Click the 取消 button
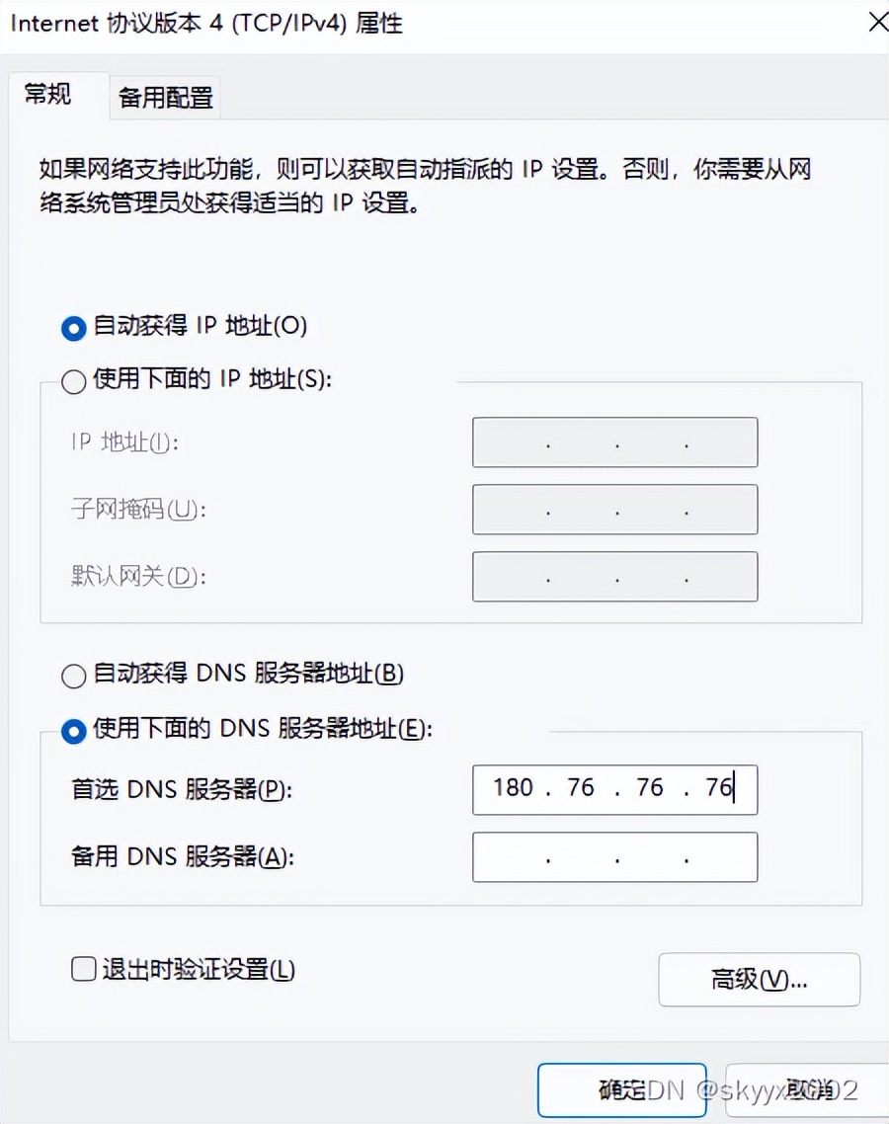Image resolution: width=889 pixels, height=1124 pixels. [x=810, y=1089]
